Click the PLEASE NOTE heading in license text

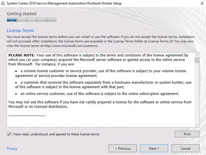point(22,55)
